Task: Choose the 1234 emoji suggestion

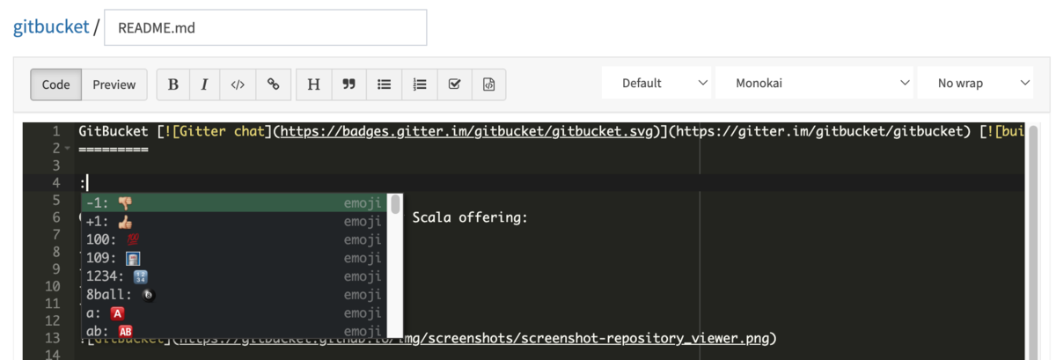Action: point(234,276)
